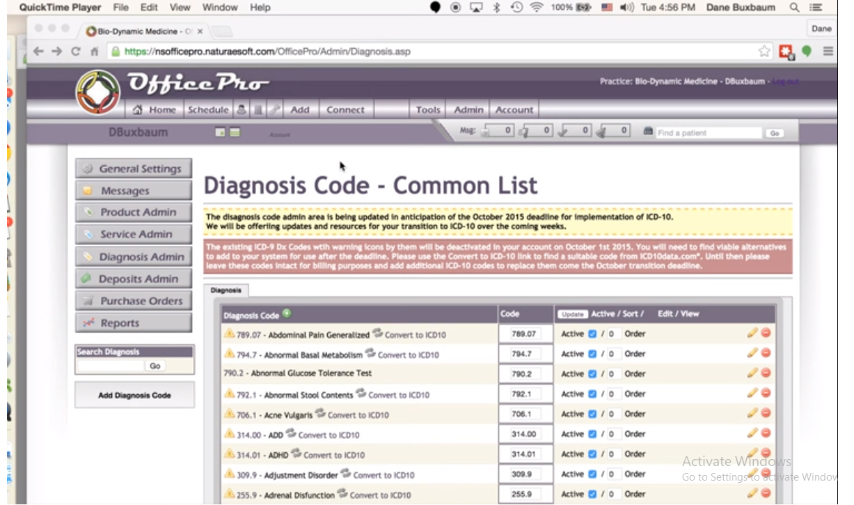Open the Schedule menu
The image size is (854, 505).
208,109
